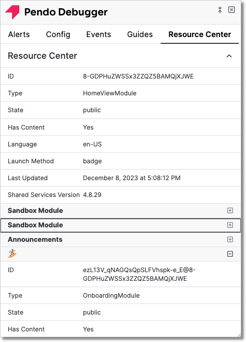The height and width of the screenshot is (342, 246).
Task: Open the Config tab
Action: (x=58, y=35)
